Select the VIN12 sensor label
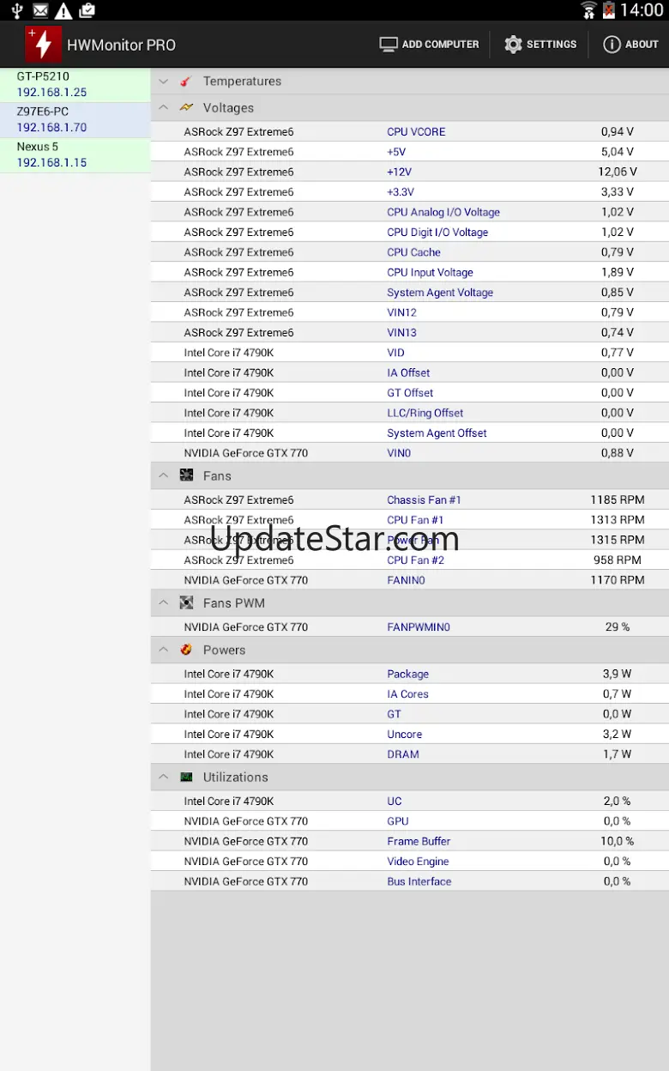The width and height of the screenshot is (669, 1071). (x=401, y=312)
